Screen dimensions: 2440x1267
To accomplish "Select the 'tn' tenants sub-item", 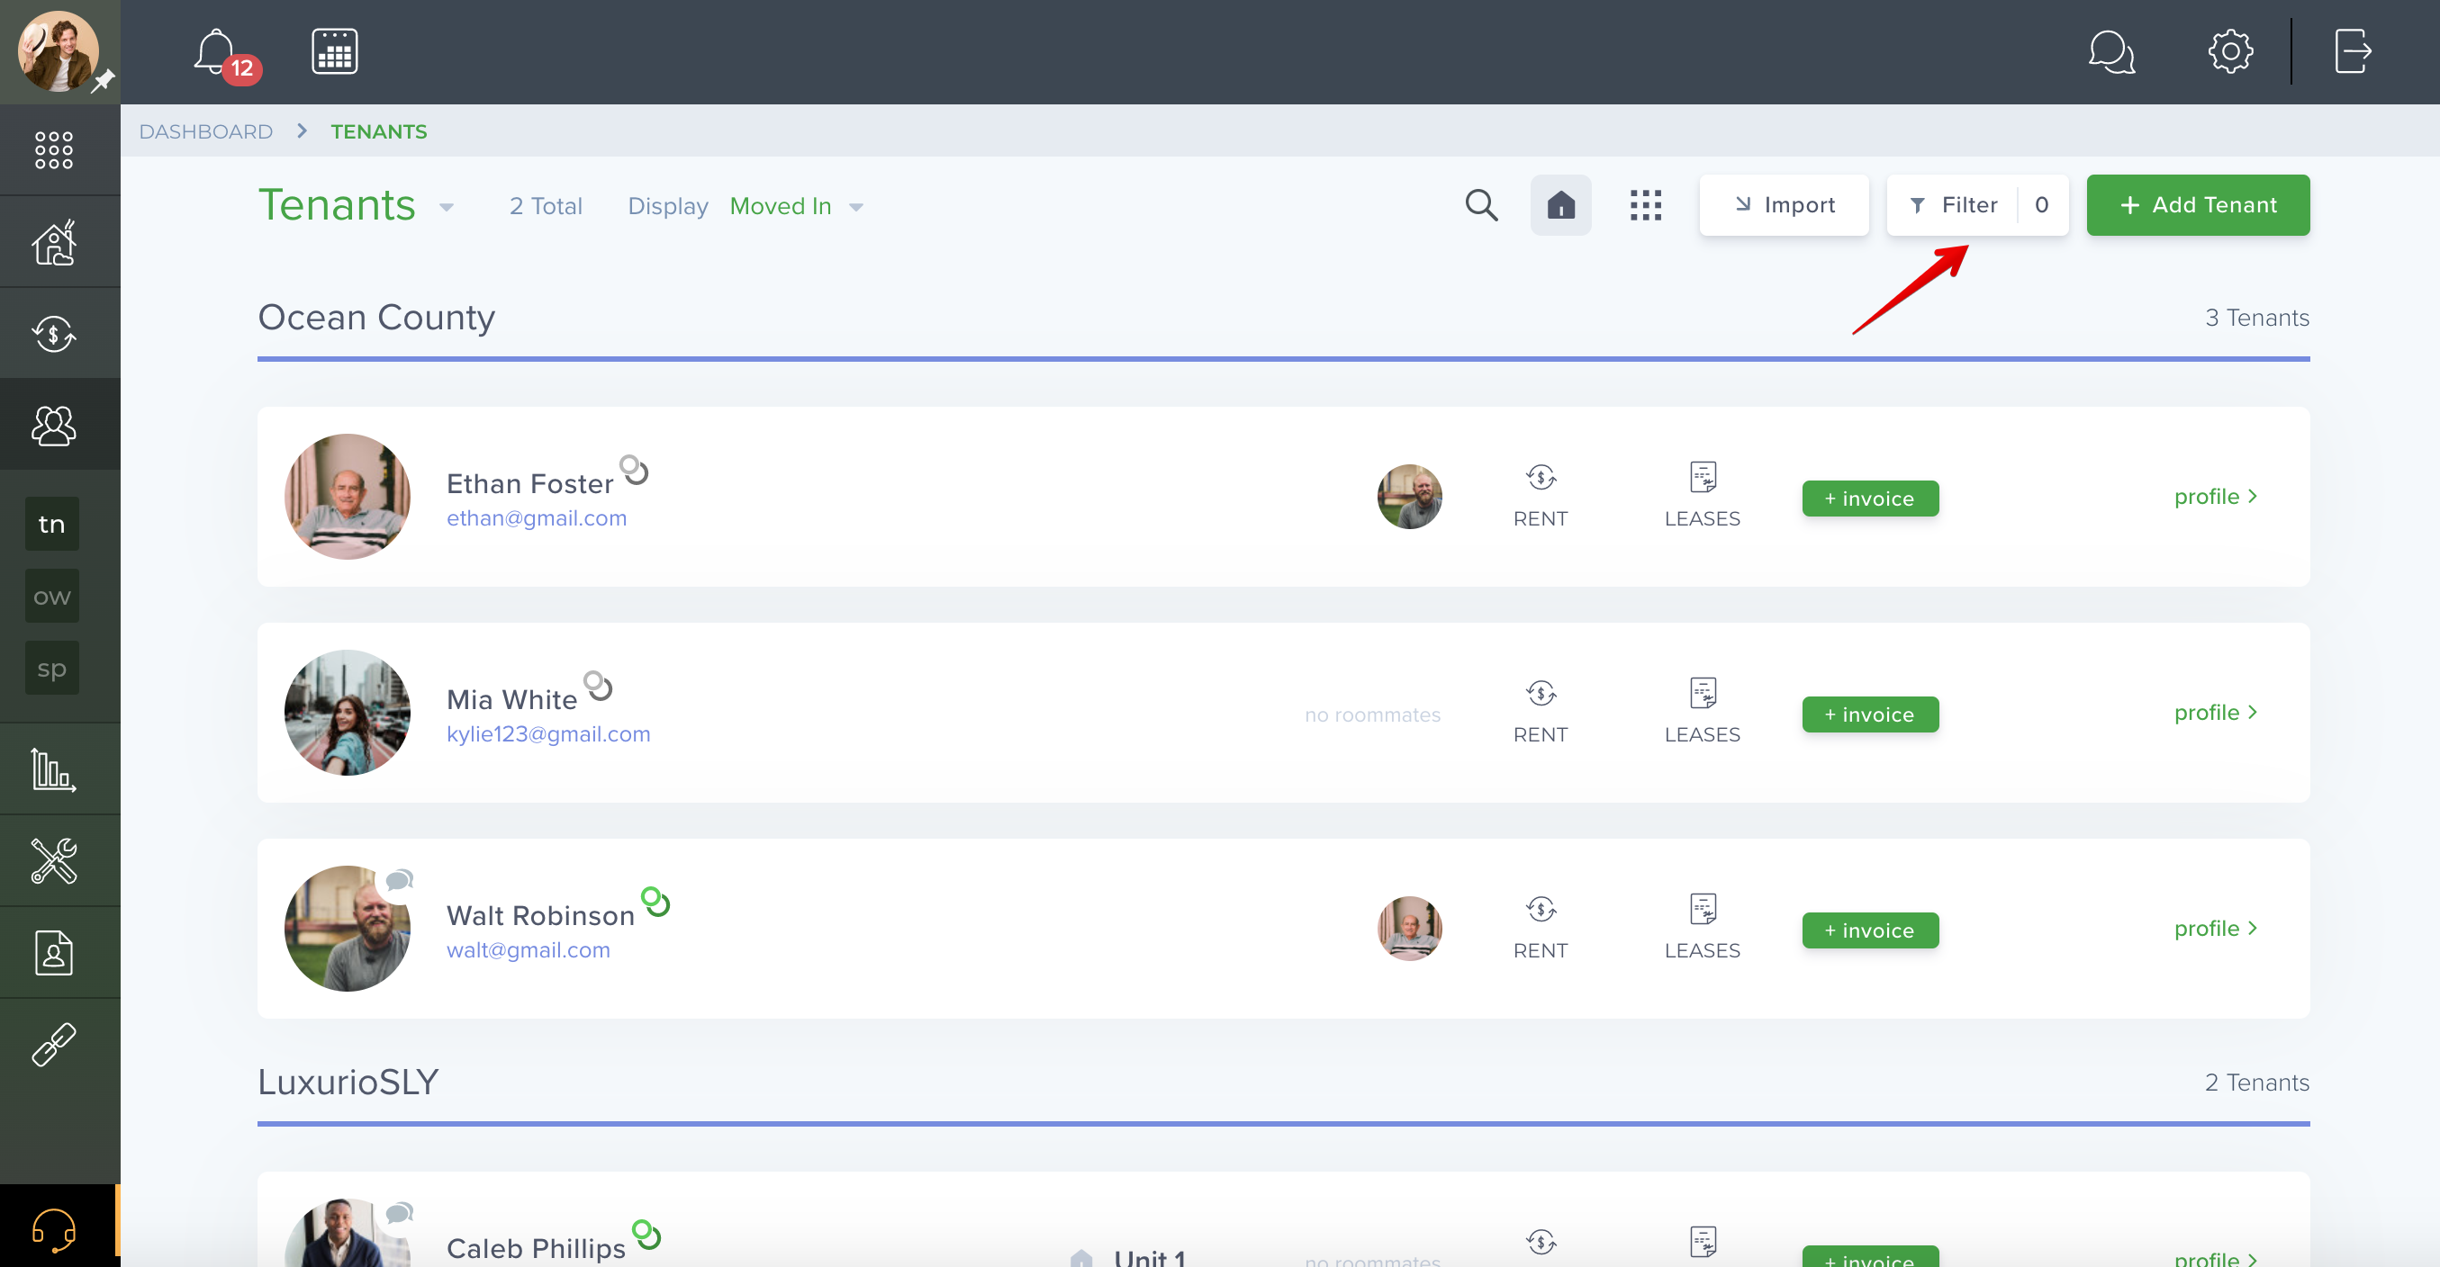I will point(52,524).
